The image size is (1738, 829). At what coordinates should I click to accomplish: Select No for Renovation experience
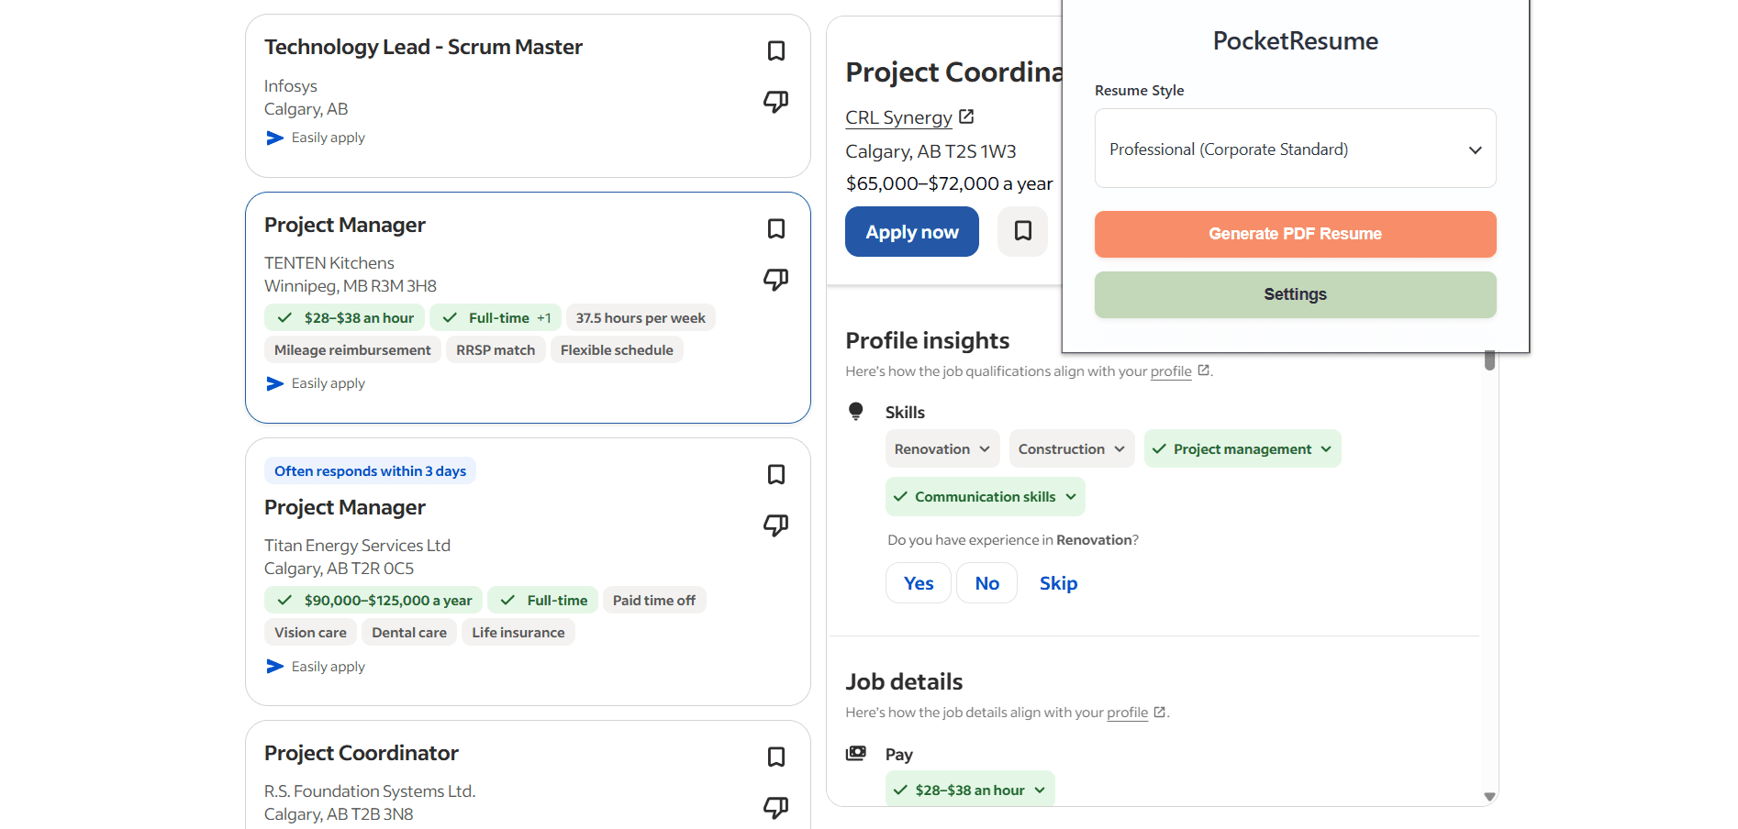pyautogui.click(x=986, y=582)
